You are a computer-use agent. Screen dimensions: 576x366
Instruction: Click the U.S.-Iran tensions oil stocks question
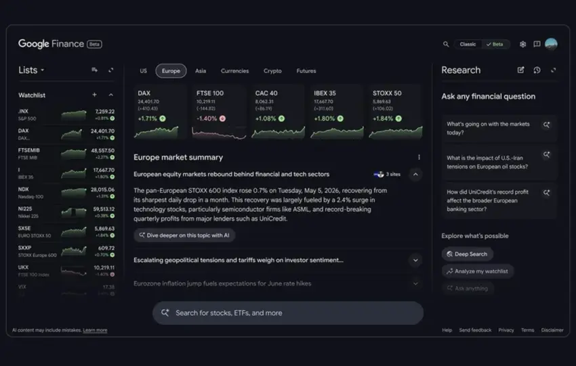pos(499,162)
